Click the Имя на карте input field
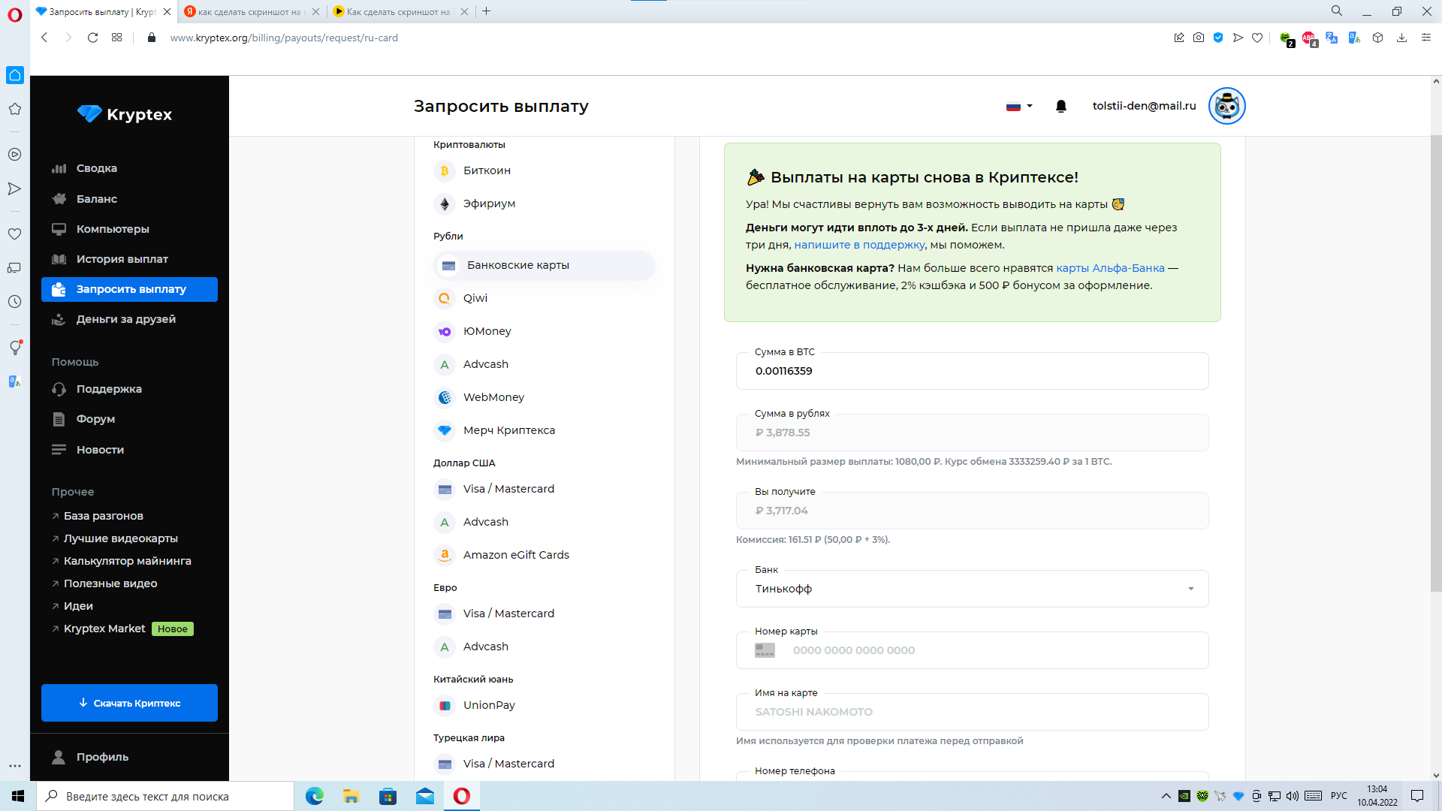The height and width of the screenshot is (811, 1442). (972, 712)
